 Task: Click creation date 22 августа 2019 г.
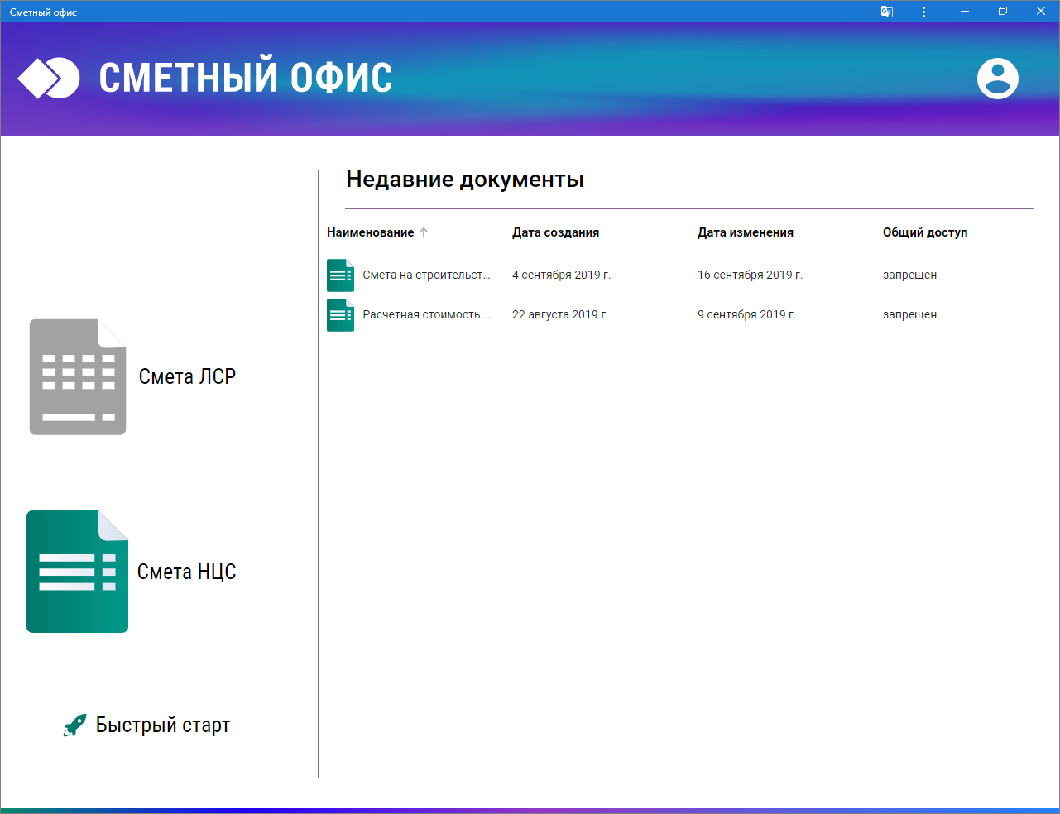point(560,315)
